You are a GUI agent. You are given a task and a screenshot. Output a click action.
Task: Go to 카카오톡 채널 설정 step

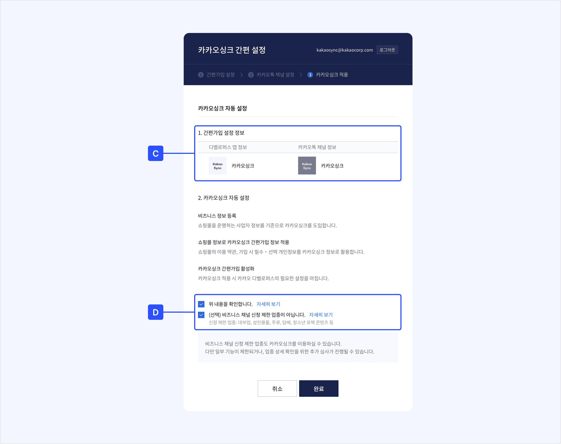[275, 75]
